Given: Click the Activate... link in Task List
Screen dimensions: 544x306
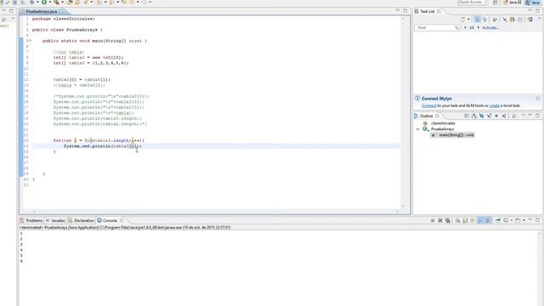Looking at the screenshot, I should pyautogui.click(x=490, y=28).
